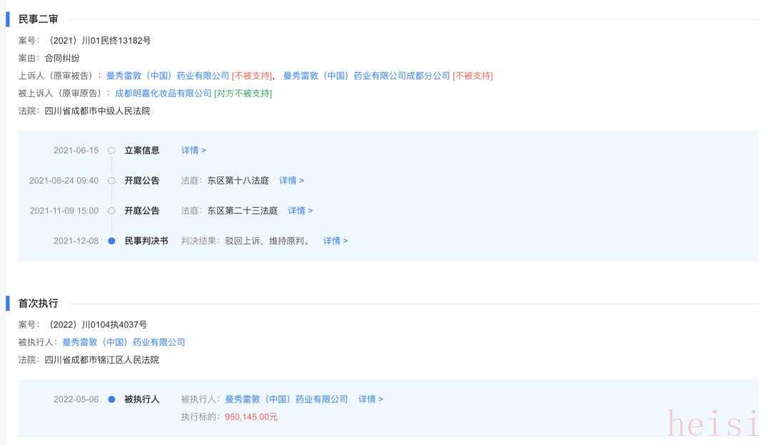Image resolution: width=771 pixels, height=445 pixels.
Task: Click the 民事二审 section heading
Action: click(x=39, y=19)
